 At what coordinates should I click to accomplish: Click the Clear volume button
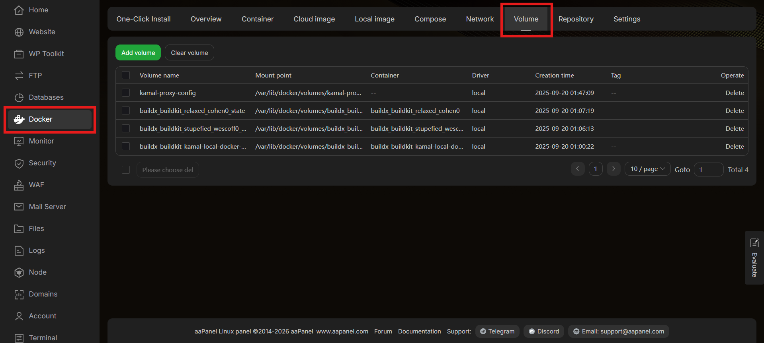(x=190, y=52)
